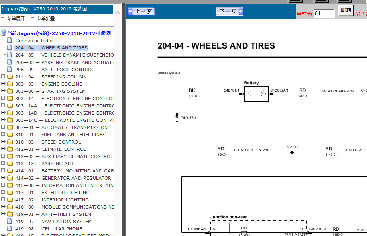
Task: Expand 303-14A folder node
Action: [3, 105]
